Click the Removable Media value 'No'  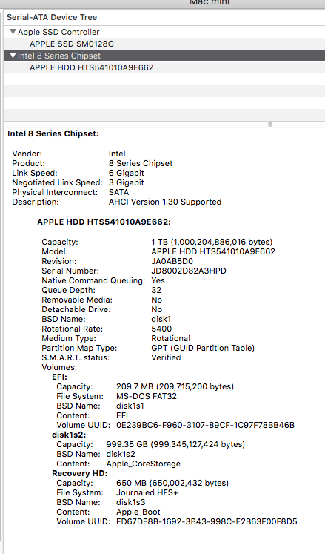click(156, 300)
